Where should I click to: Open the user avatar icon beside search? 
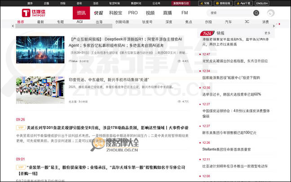tap(271, 13)
